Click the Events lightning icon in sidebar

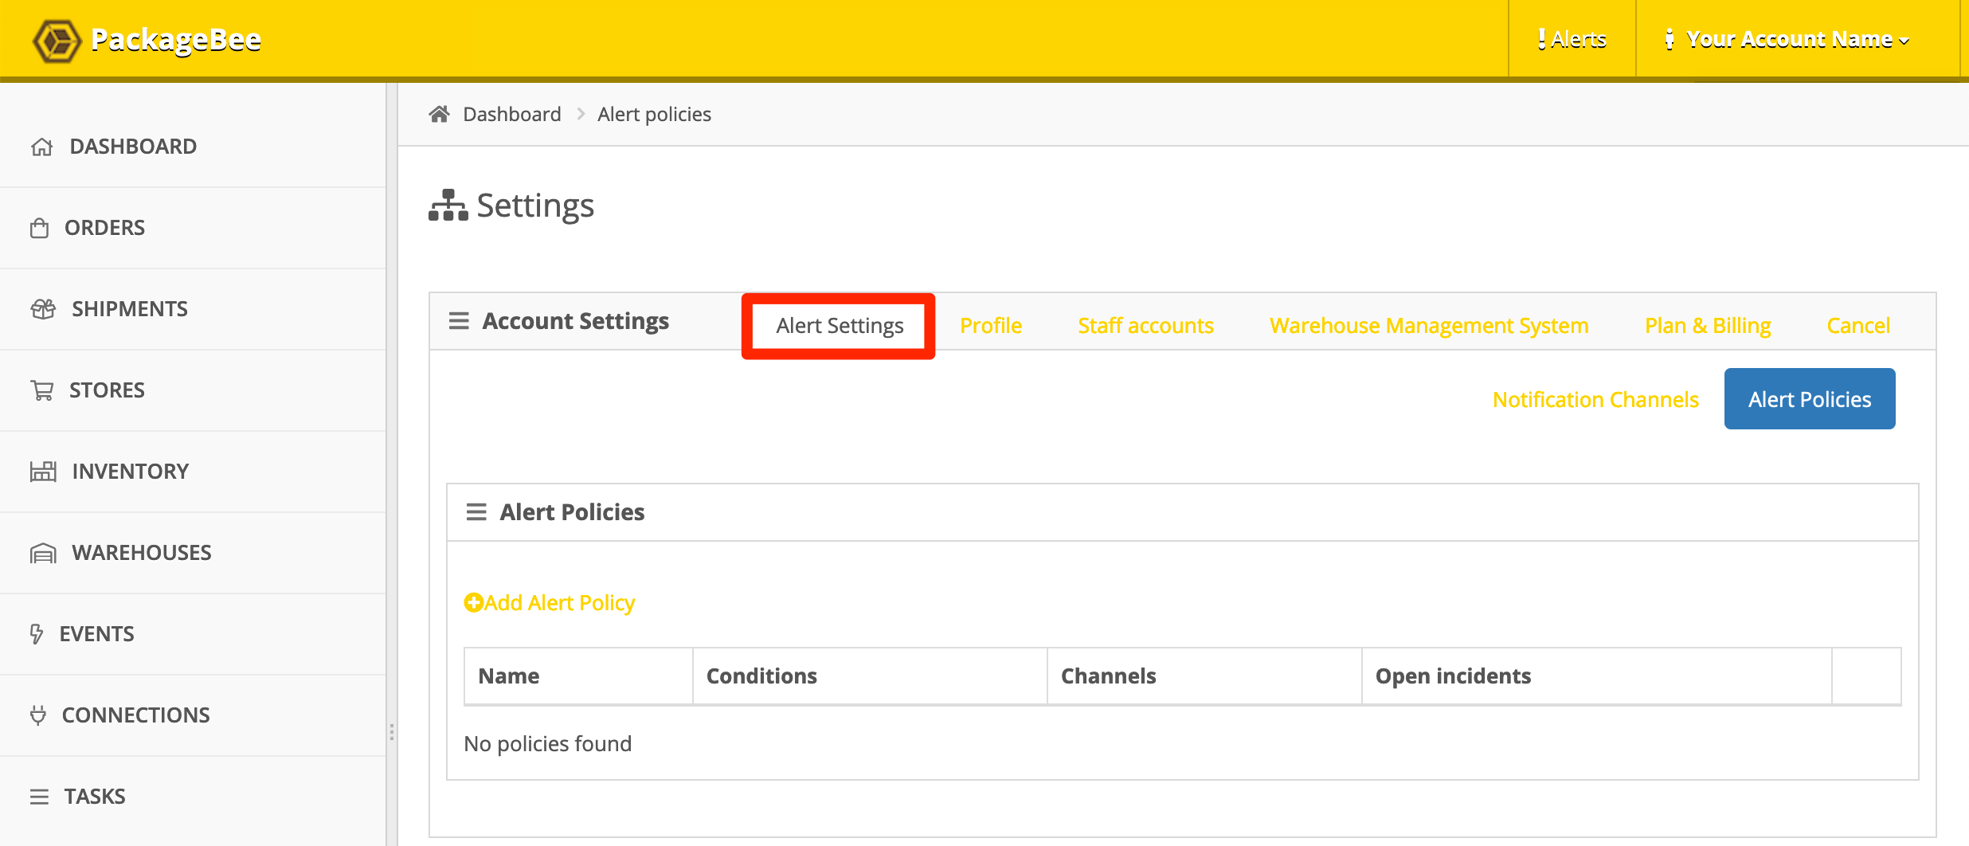(37, 634)
